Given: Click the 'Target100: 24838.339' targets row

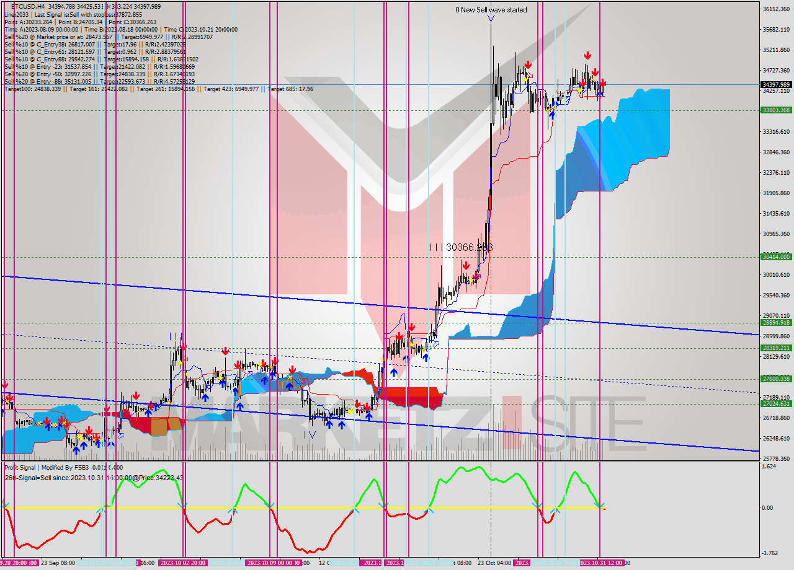Looking at the screenshot, I should (x=158, y=89).
